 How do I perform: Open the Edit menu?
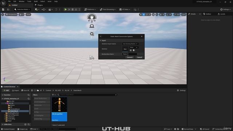(15, 1)
